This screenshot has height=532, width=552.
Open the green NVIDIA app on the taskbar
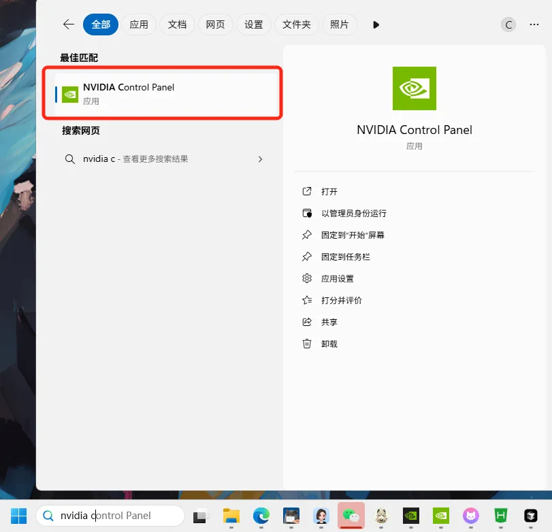(x=441, y=516)
